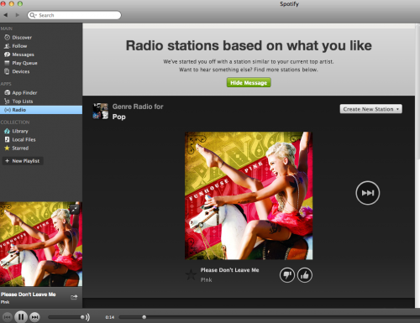Click the Pop station name text

click(118, 117)
